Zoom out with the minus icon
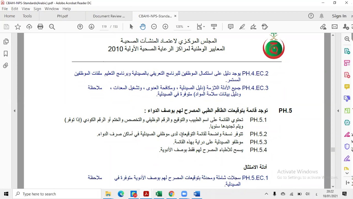Image resolution: width=353 pixels, height=199 pixels. pos(154,27)
